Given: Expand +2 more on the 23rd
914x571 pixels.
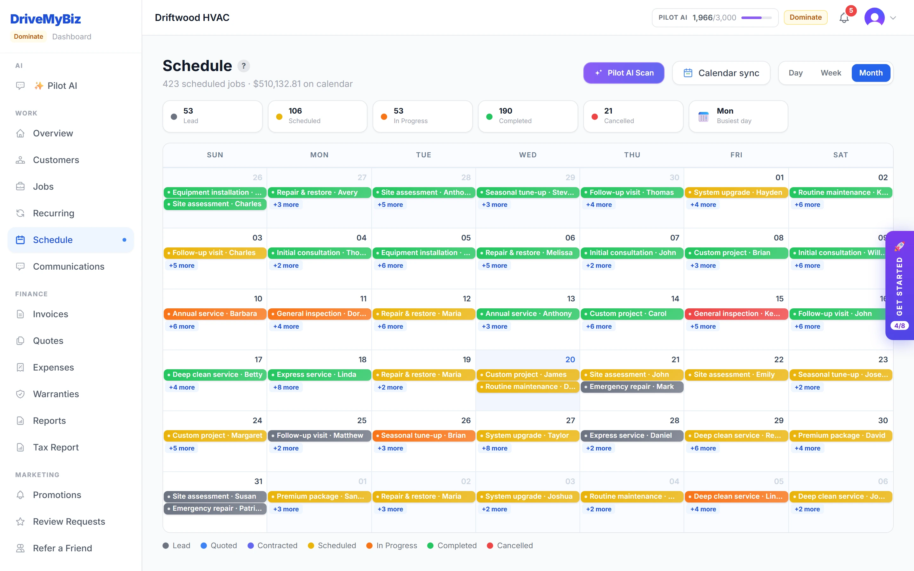Looking at the screenshot, I should [x=807, y=387].
